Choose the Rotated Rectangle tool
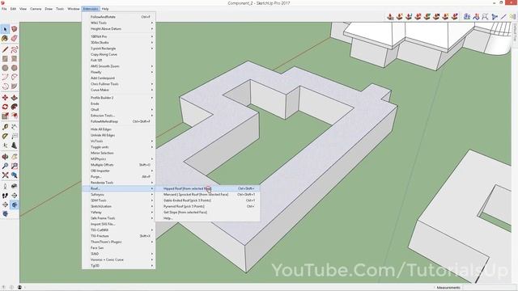 [x=15, y=59]
